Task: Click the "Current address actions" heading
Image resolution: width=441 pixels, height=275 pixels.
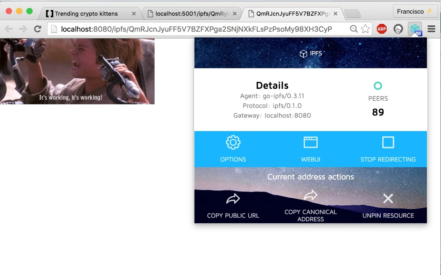Action: pos(310,177)
